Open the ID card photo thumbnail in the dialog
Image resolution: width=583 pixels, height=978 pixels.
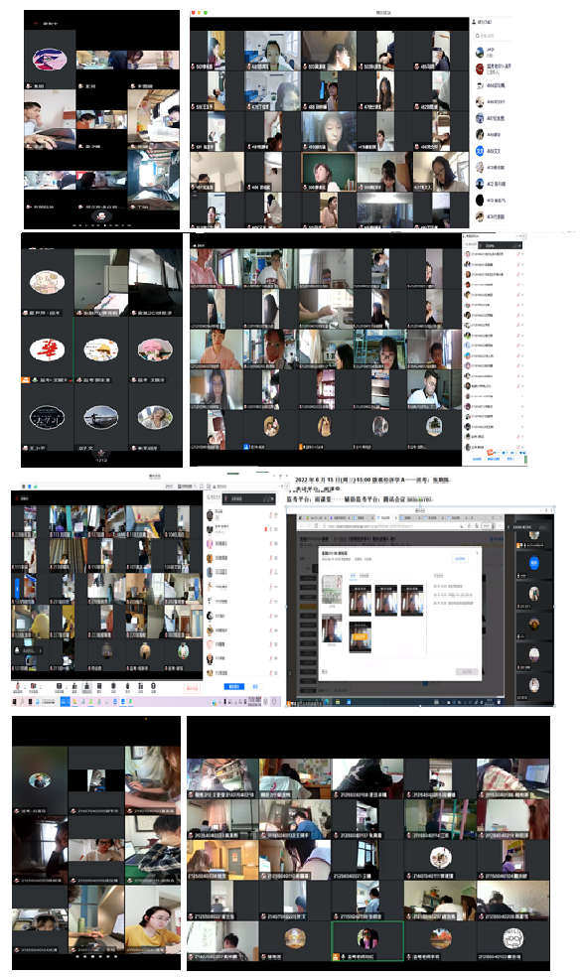[332, 590]
